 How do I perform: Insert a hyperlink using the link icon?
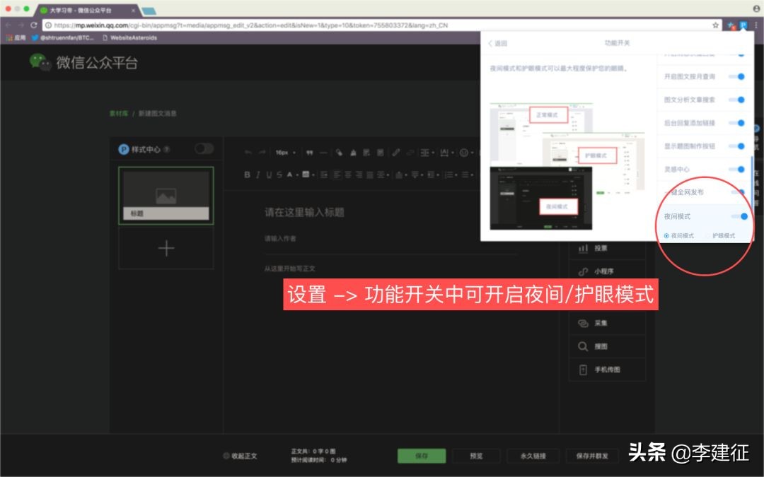pyautogui.click(x=395, y=152)
